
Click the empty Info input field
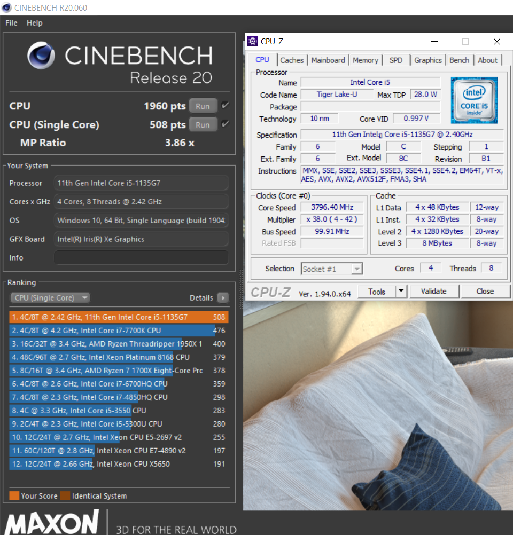[141, 257]
